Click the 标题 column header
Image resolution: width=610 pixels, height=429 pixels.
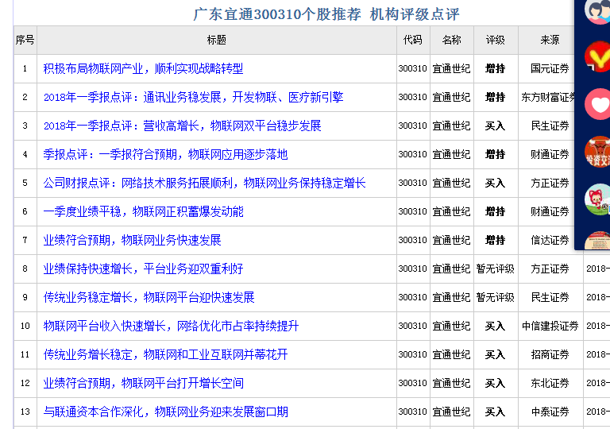pos(216,41)
